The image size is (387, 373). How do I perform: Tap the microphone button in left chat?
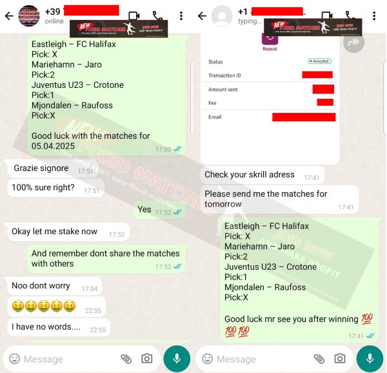(x=177, y=359)
